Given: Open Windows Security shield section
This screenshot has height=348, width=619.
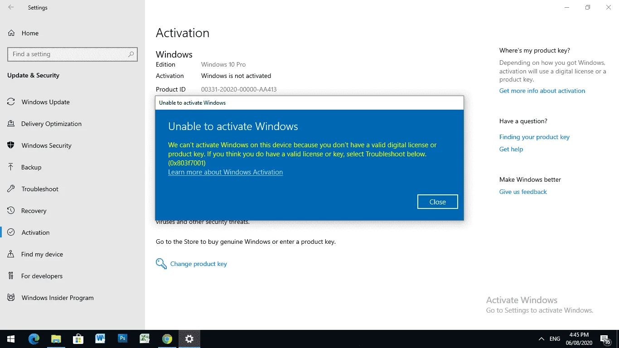Looking at the screenshot, I should [x=39, y=145].
